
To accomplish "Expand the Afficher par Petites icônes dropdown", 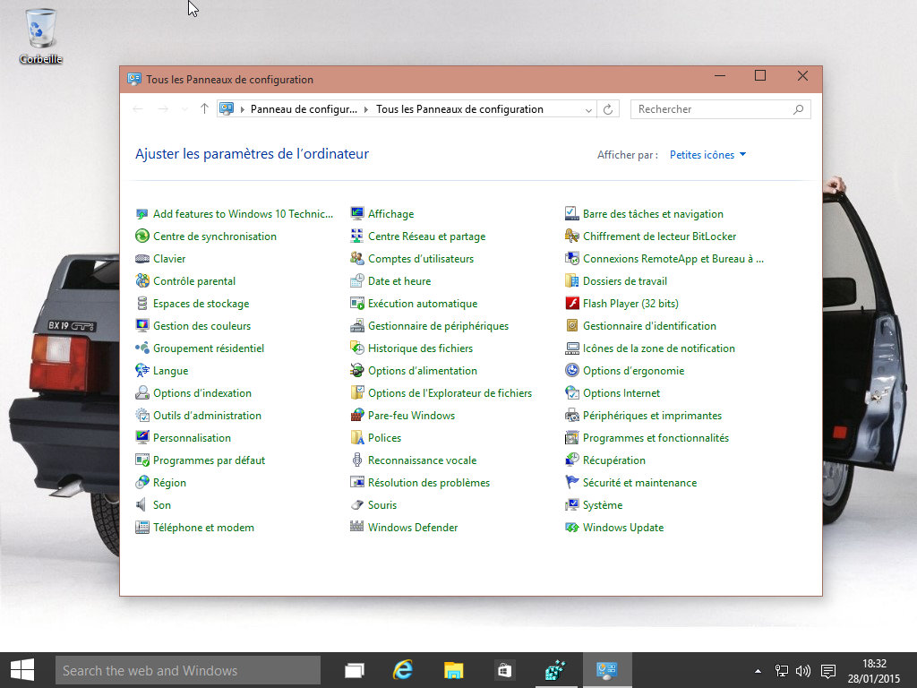I will click(x=707, y=155).
